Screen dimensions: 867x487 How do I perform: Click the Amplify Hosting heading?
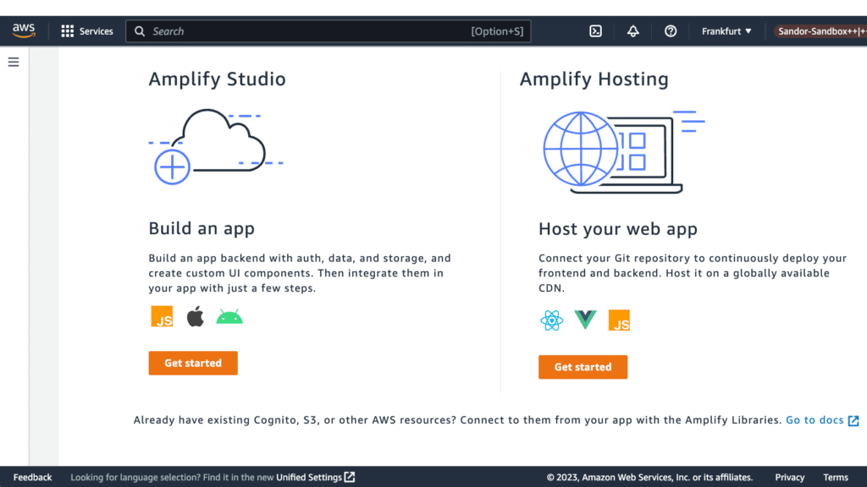594,79
